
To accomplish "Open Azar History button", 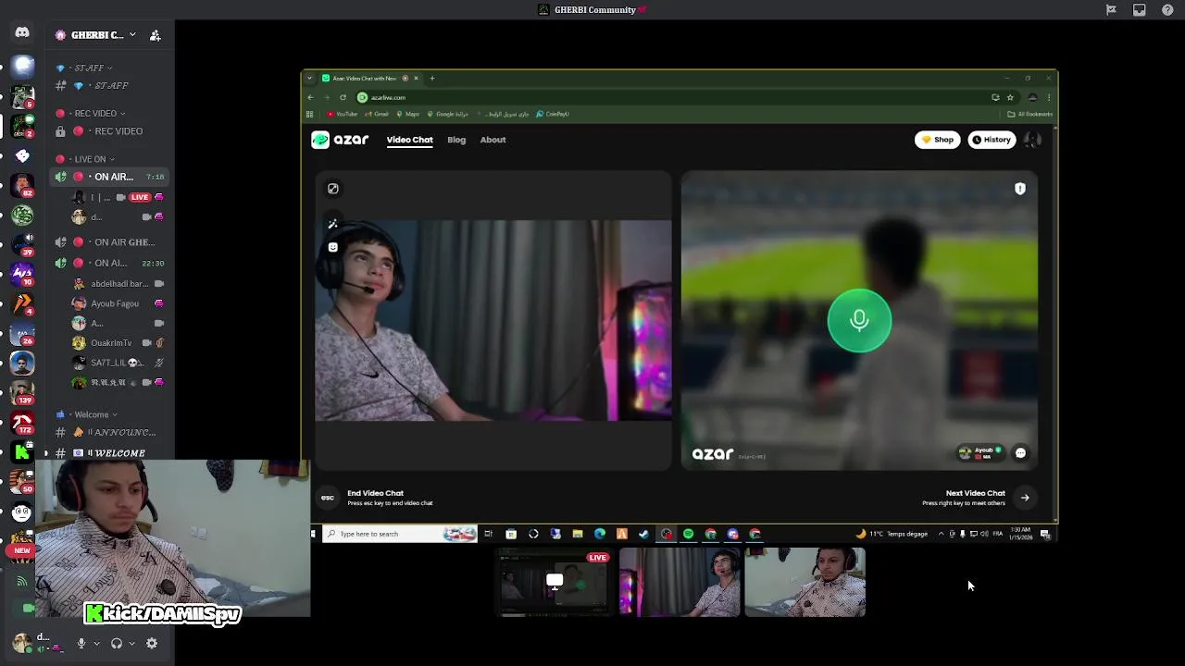I will [x=992, y=140].
